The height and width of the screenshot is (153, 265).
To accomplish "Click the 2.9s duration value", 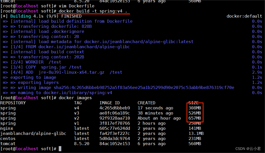I will pos(257,72).
